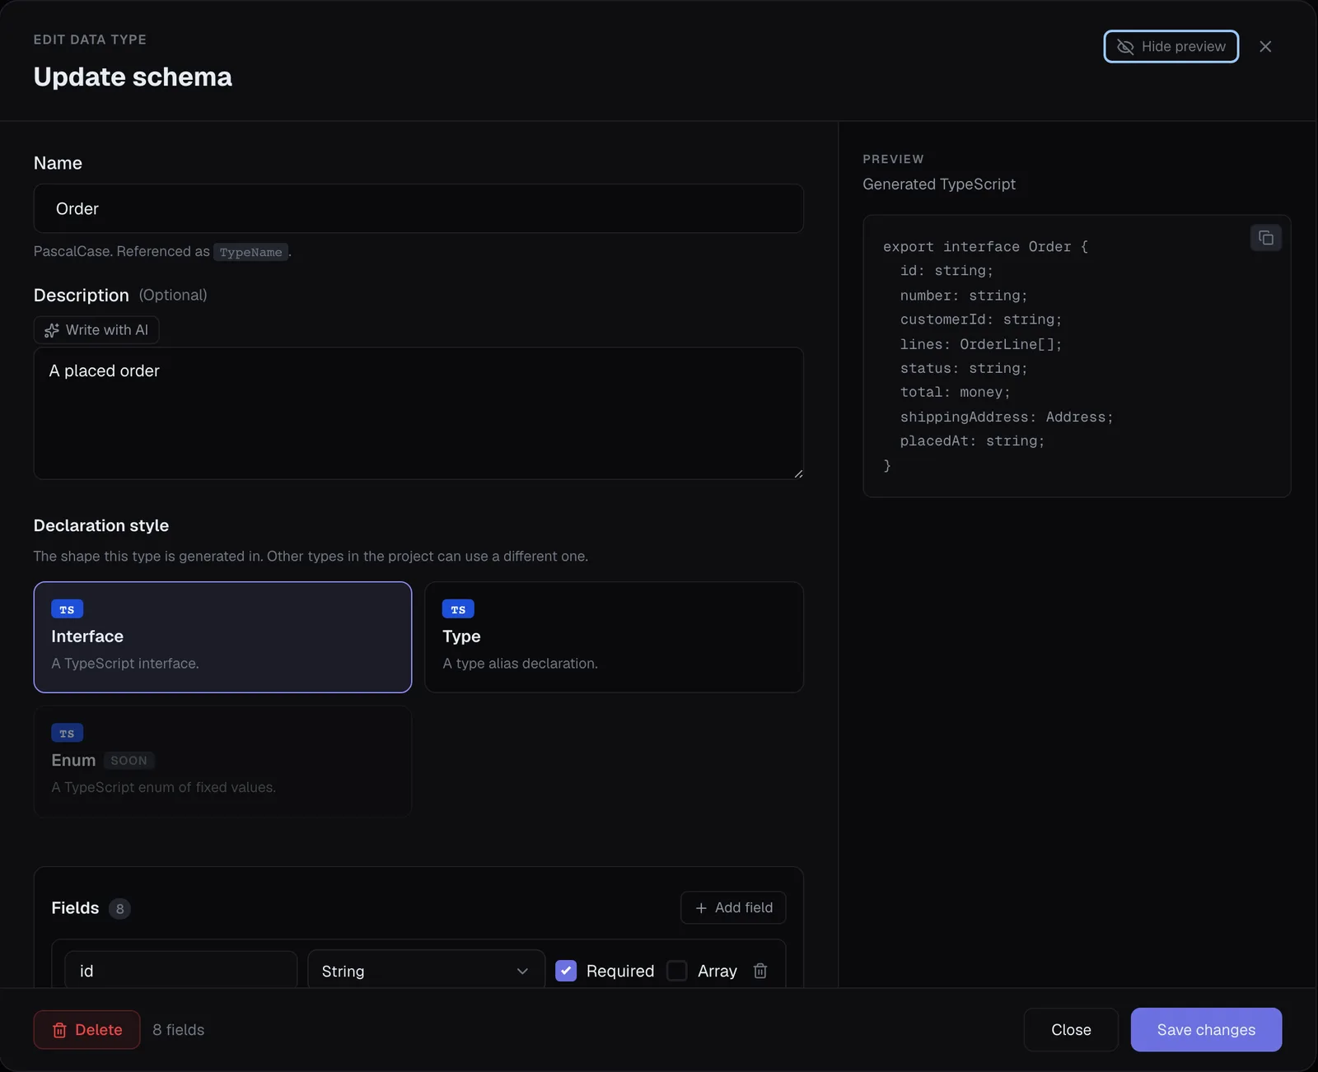Delete the id field with trash icon
1318x1072 pixels.
[760, 971]
